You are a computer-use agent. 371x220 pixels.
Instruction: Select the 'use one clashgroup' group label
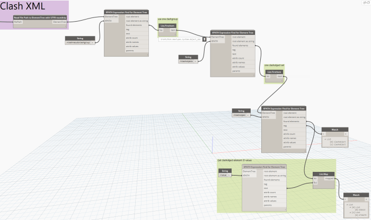[167, 19]
